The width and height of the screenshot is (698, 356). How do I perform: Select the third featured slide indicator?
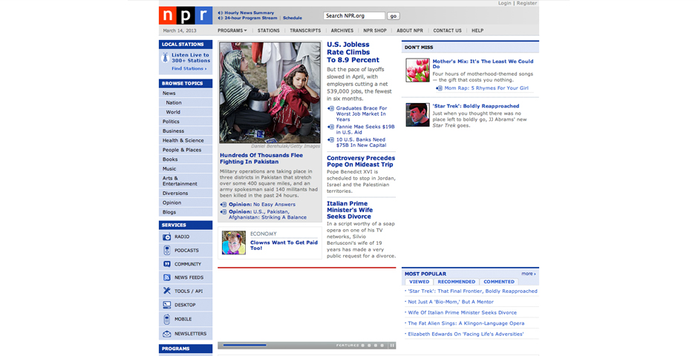pos(375,346)
